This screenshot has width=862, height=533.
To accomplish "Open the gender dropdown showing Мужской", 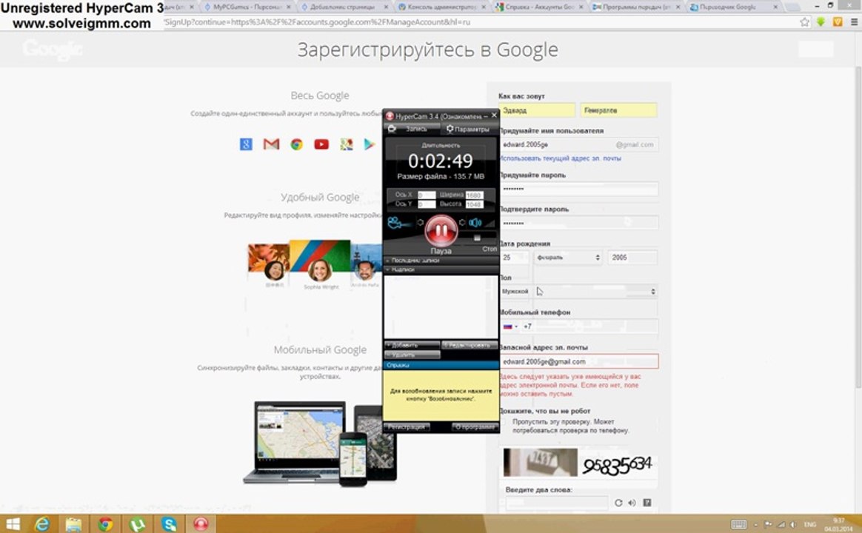I will [x=578, y=291].
